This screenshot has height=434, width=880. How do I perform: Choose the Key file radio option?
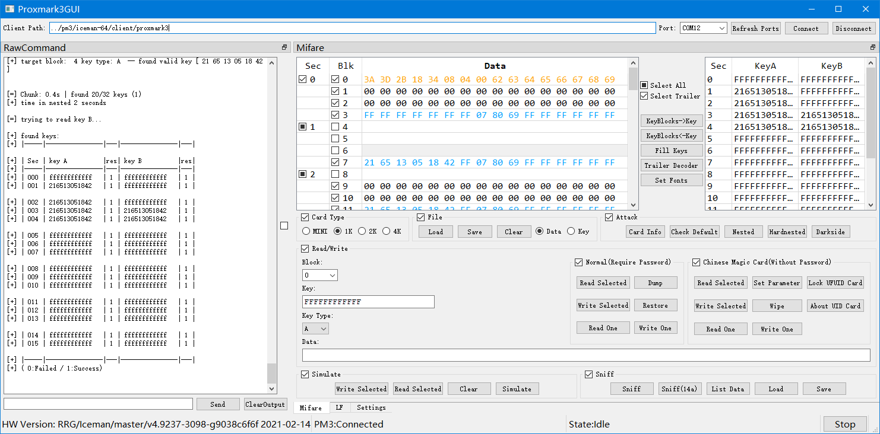tap(571, 231)
